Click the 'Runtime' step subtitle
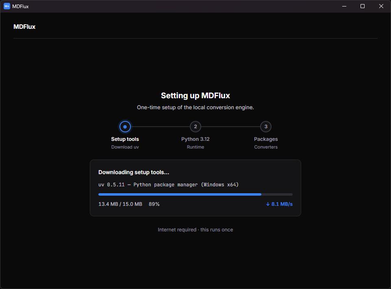Image resolution: width=391 pixels, height=289 pixels. pyautogui.click(x=195, y=147)
